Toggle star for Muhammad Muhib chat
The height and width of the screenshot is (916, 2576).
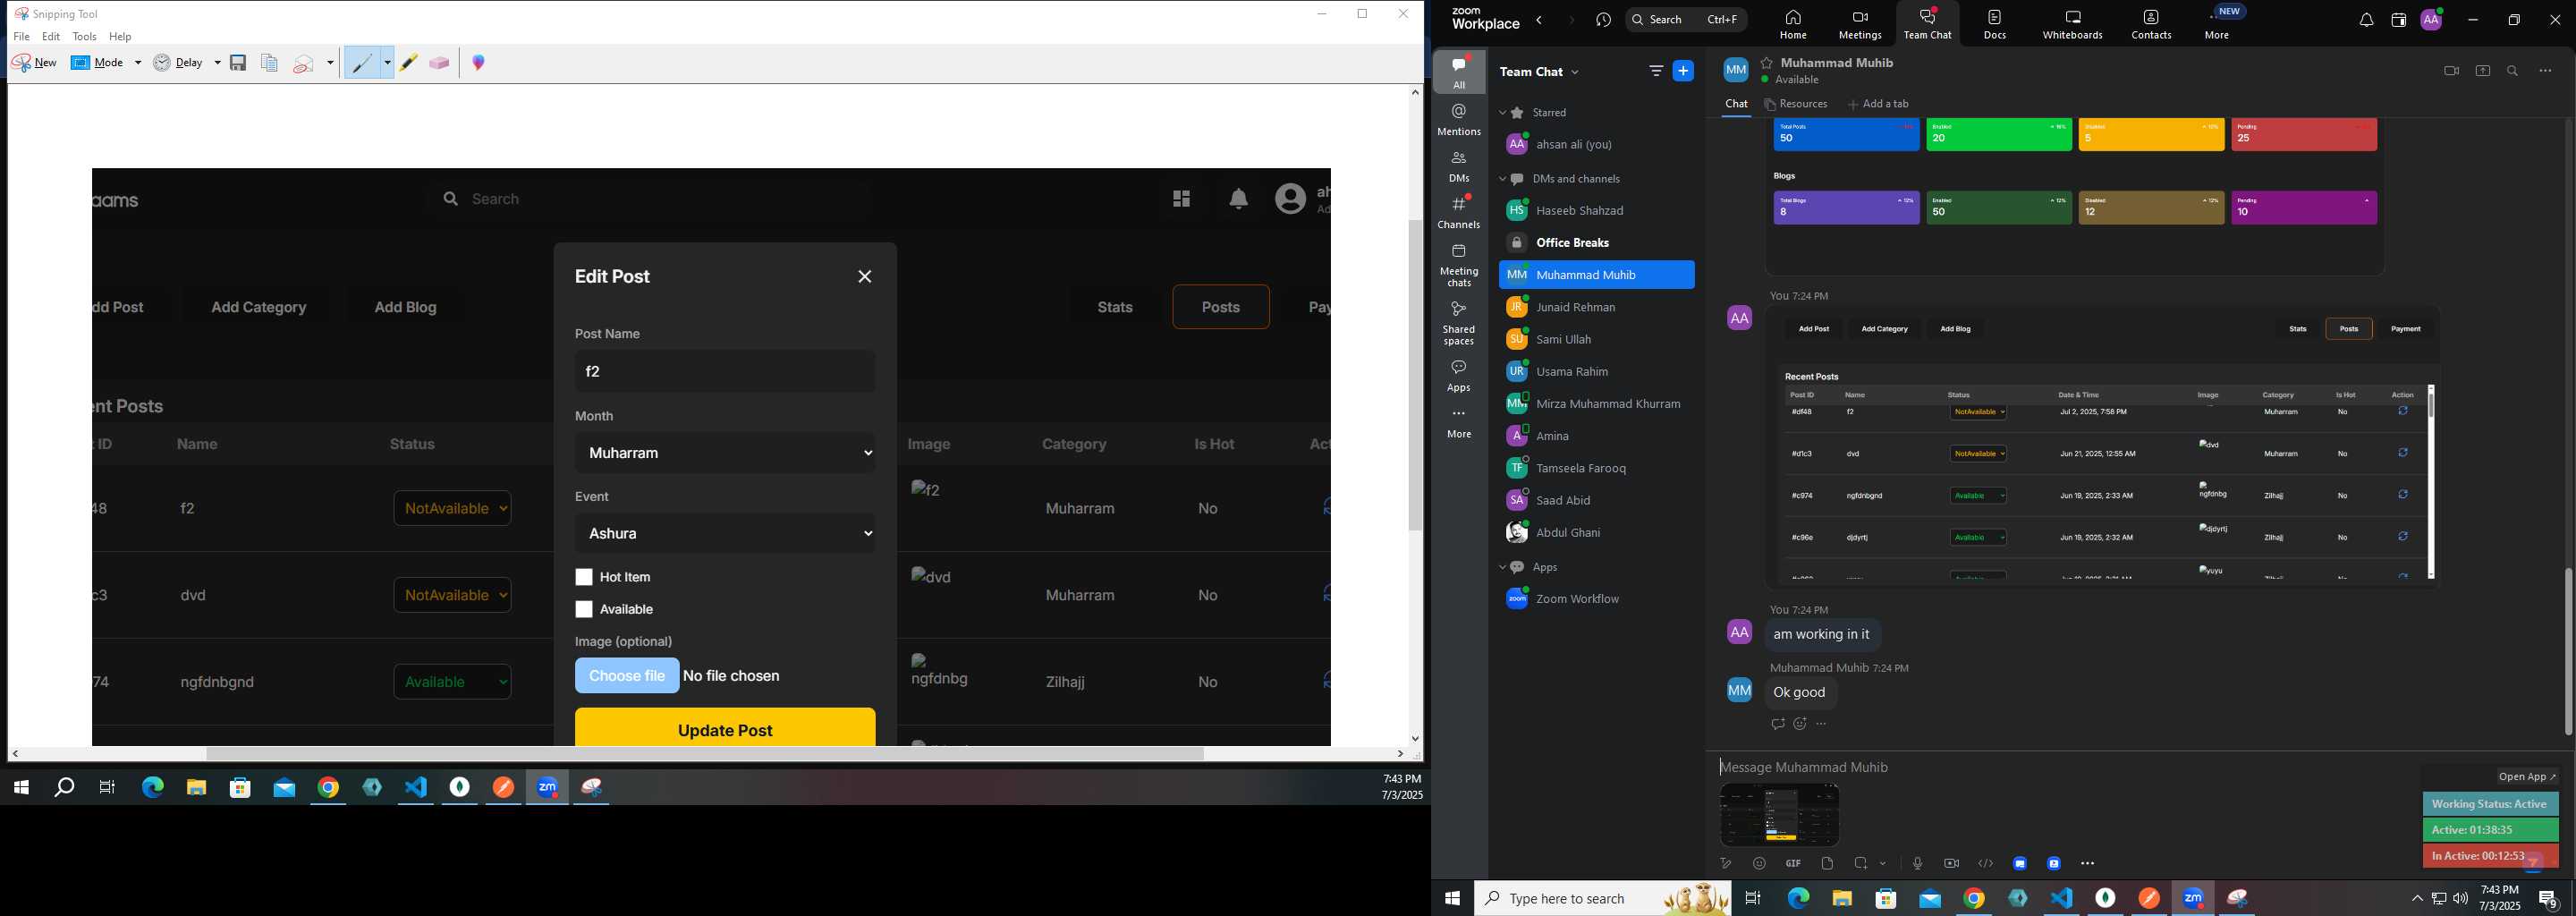pyautogui.click(x=1767, y=63)
